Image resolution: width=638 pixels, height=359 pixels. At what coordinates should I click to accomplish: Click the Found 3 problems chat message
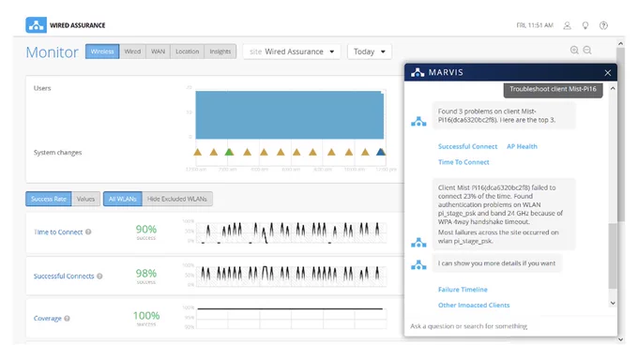tap(504, 115)
